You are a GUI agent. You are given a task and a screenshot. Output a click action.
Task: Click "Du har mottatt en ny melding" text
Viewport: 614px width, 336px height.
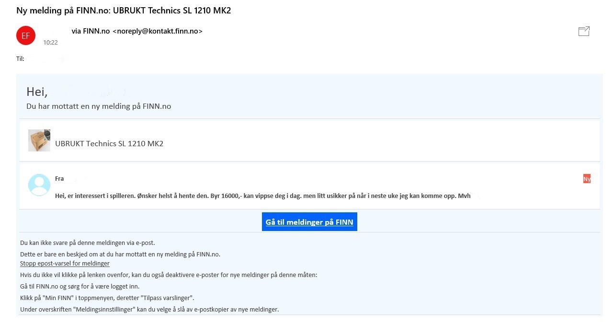coord(99,106)
